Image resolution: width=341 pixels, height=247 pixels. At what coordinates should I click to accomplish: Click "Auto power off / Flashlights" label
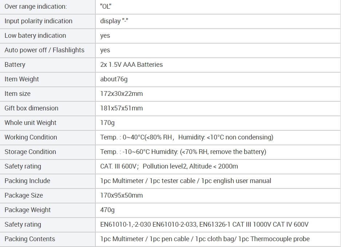pos(44,50)
